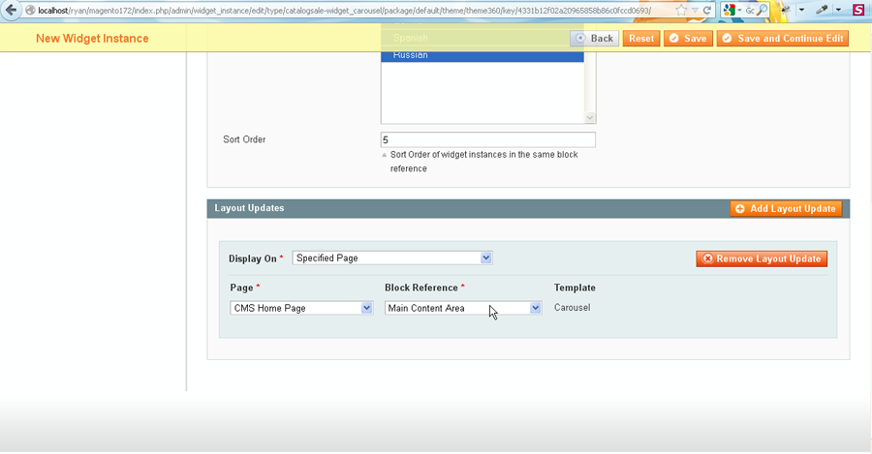872x454 pixels.
Task: Expand the Block Reference dropdown
Action: 463,308
